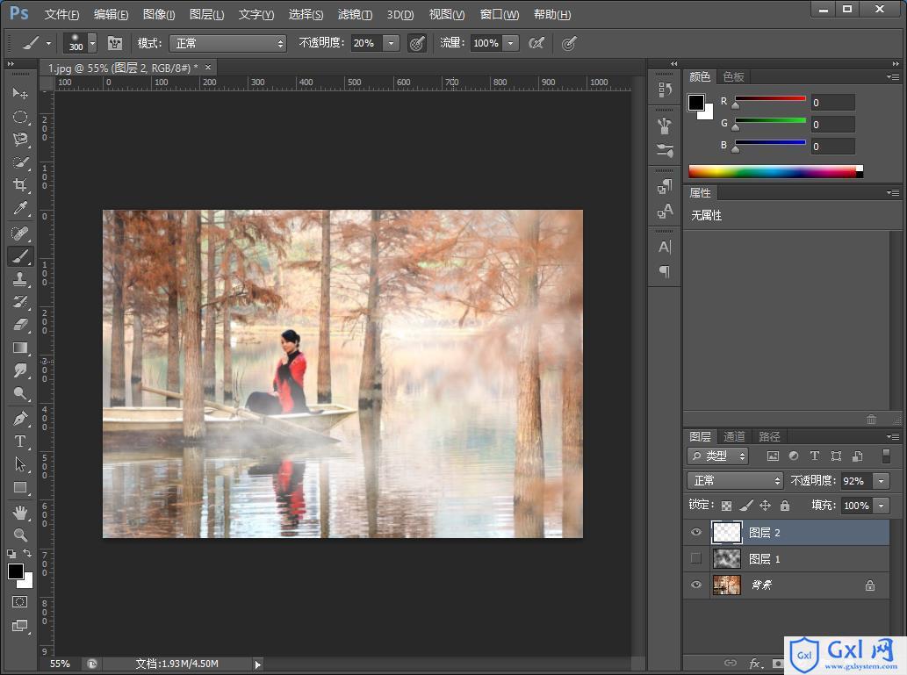This screenshot has height=675, width=907.
Task: Turn layer filtering on or off
Action: point(886,456)
